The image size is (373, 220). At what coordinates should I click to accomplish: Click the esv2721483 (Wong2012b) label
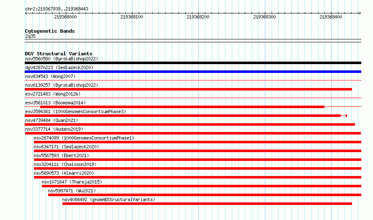pos(53,94)
